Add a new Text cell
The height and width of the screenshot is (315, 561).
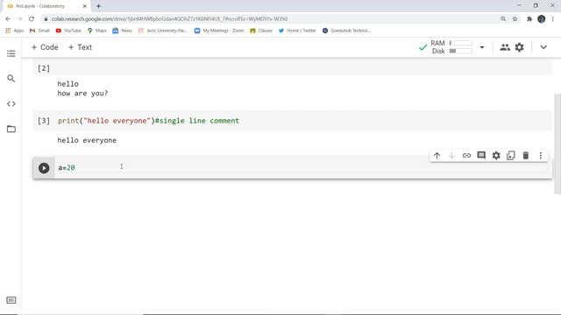(80, 47)
